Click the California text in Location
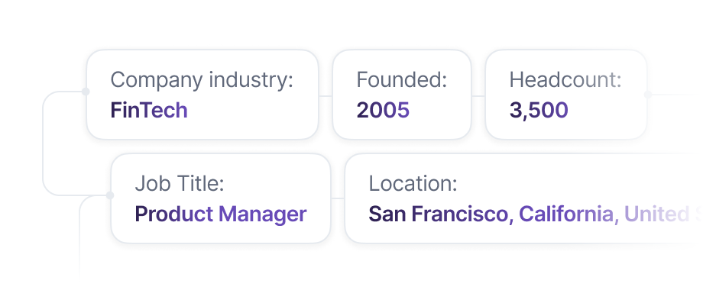This screenshot has width=703, height=290. [565, 214]
